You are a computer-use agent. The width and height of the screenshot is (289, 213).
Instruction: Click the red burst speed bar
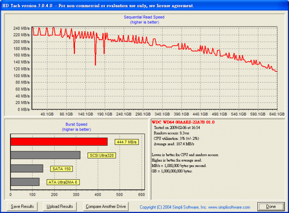coord(59,142)
